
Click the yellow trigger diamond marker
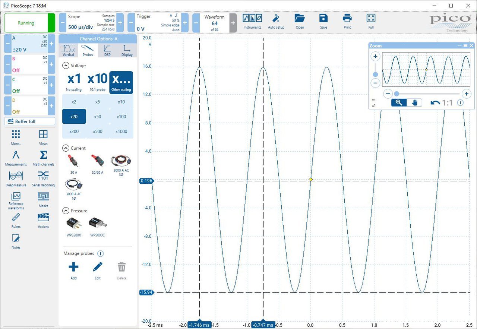point(310,180)
